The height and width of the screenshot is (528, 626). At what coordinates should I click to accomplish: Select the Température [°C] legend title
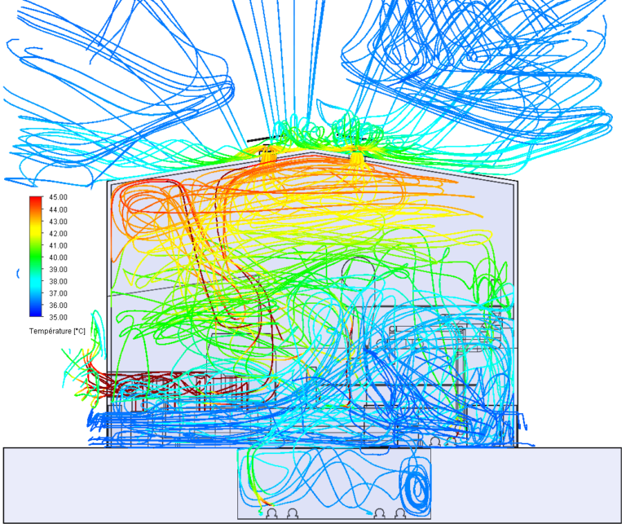pyautogui.click(x=57, y=332)
